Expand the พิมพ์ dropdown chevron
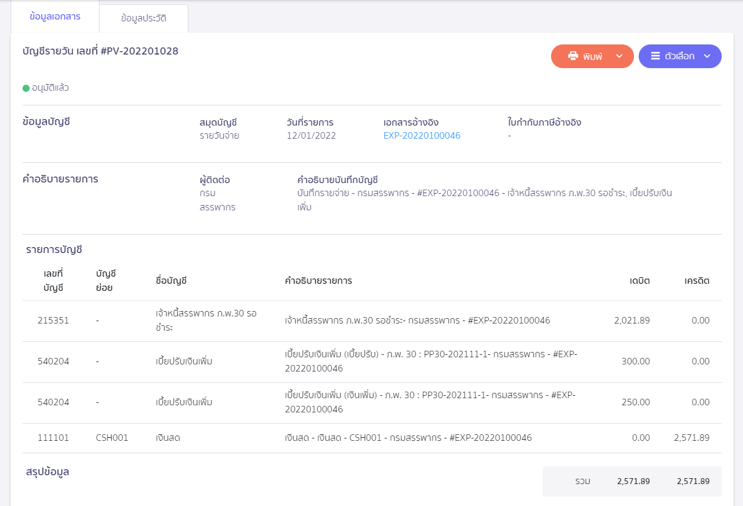Viewport: 743px width, 506px height. click(x=619, y=56)
